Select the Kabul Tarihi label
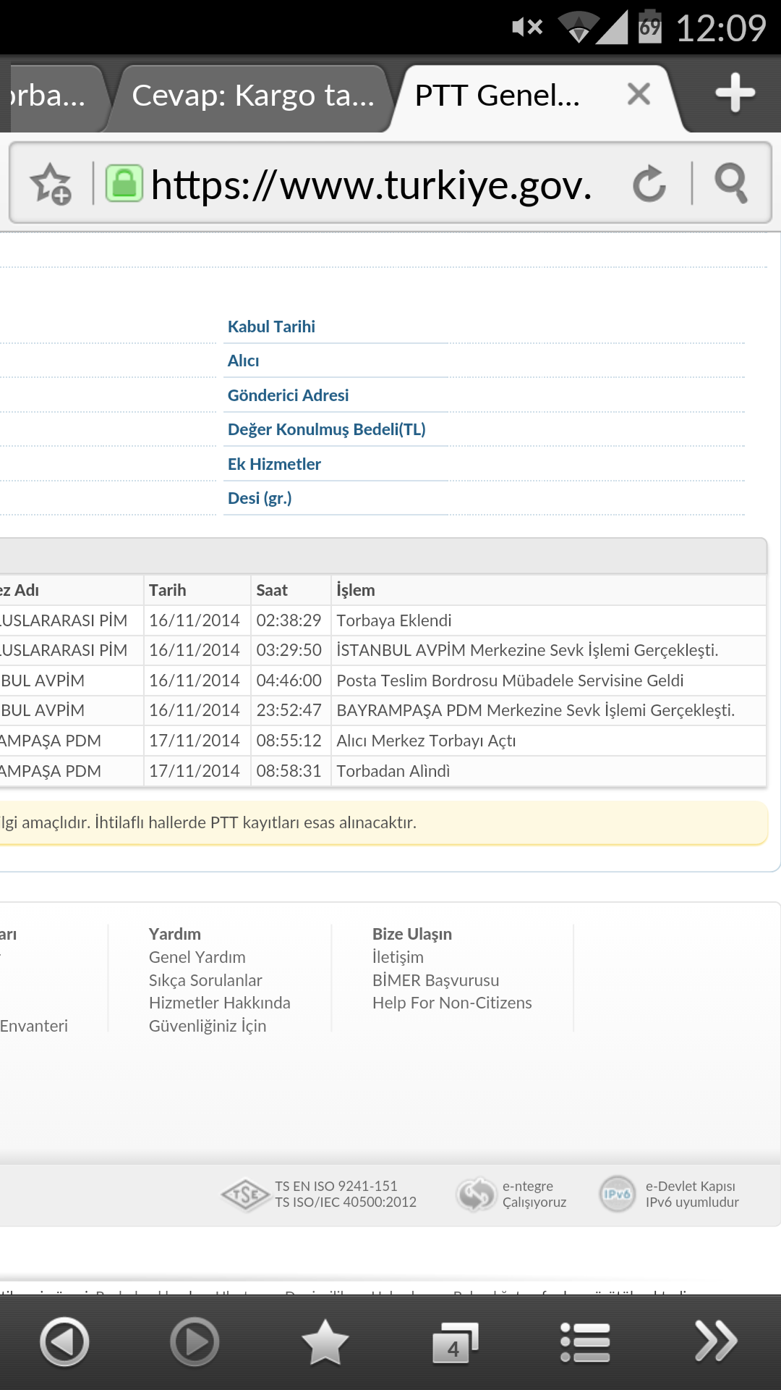Screen dimensions: 781x1390 (271, 327)
